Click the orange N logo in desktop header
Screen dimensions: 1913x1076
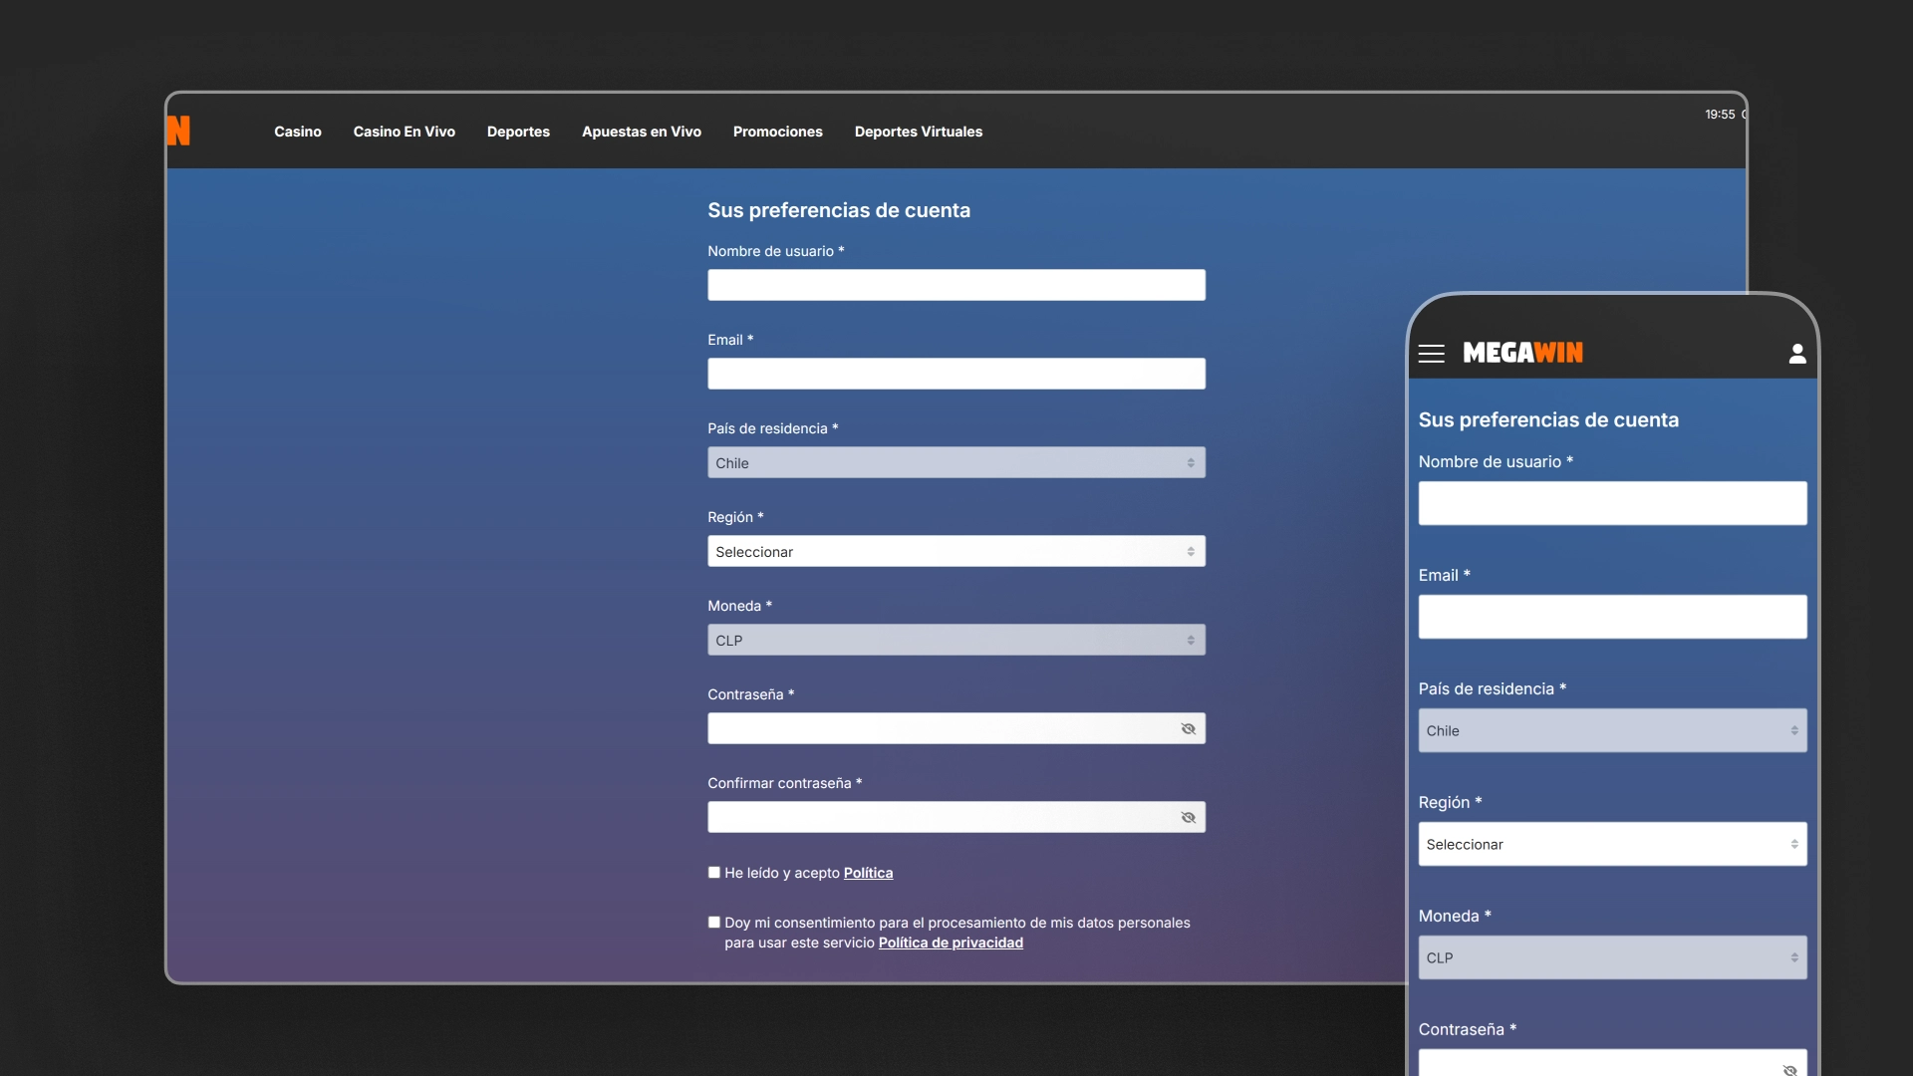pyautogui.click(x=178, y=131)
